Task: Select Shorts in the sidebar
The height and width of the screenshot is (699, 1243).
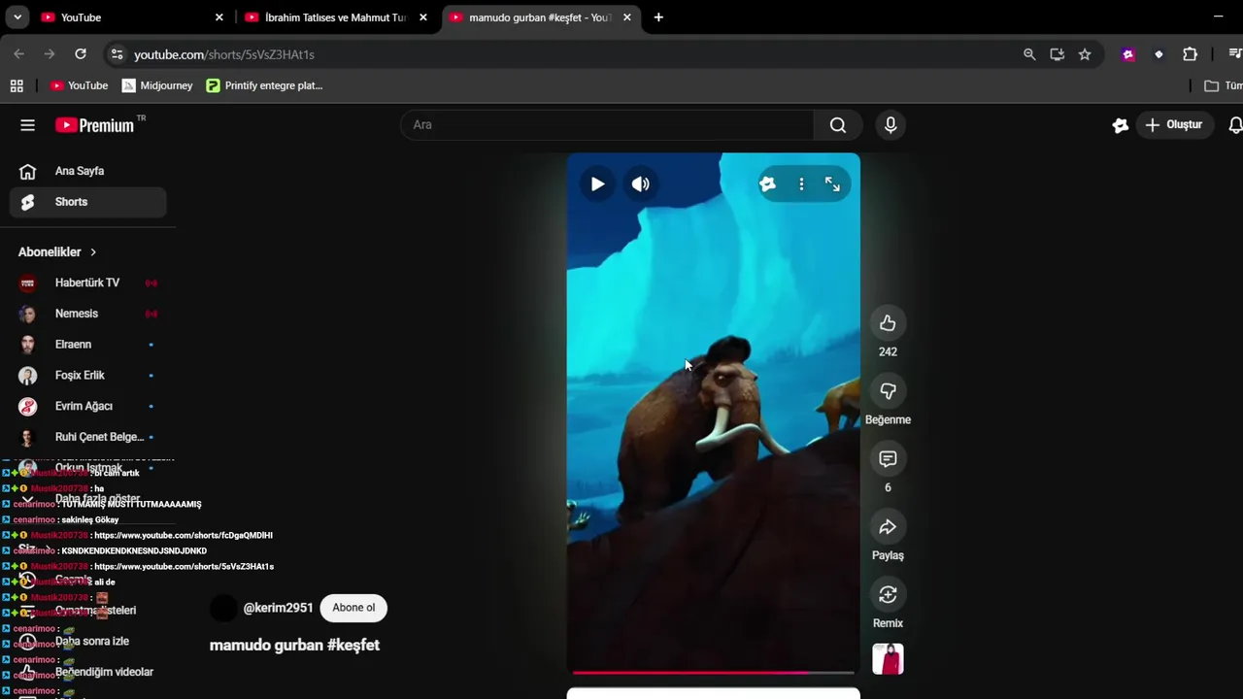Action: (88, 202)
